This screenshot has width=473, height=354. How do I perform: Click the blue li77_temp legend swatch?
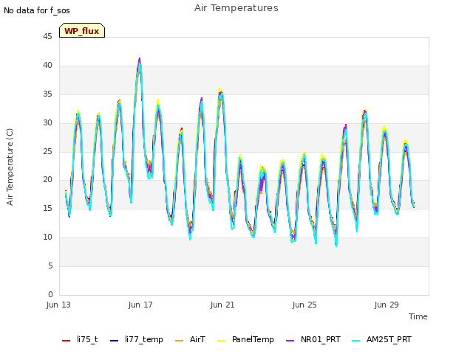(115, 341)
